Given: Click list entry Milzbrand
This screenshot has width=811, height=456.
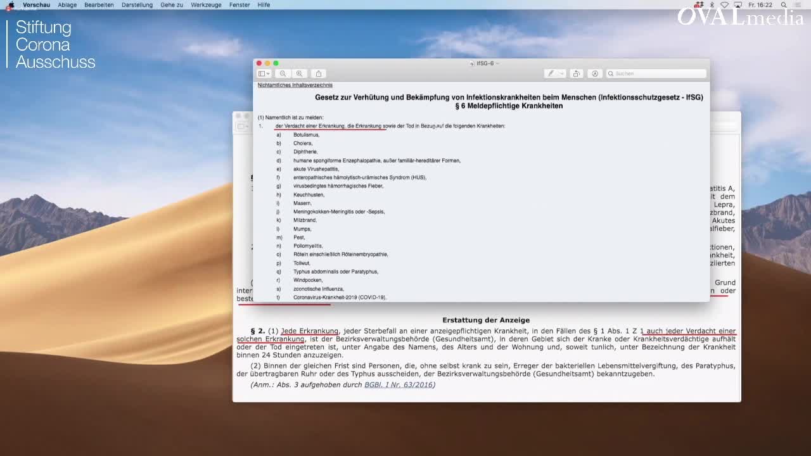Looking at the screenshot, I should [305, 220].
